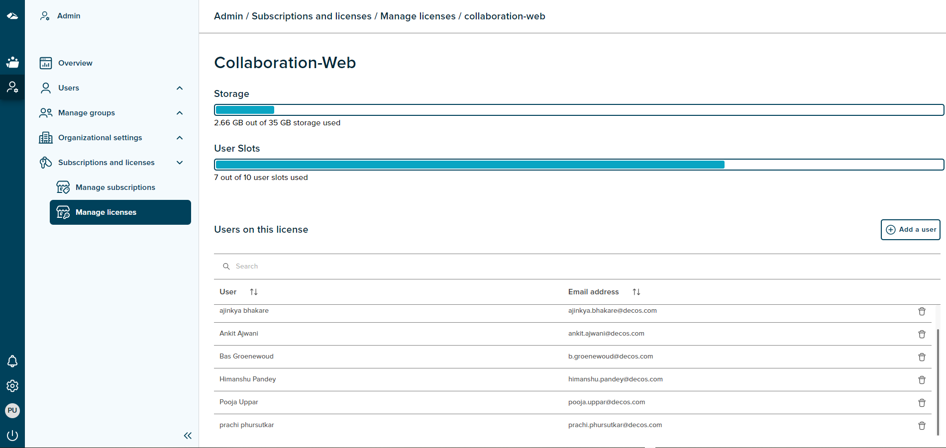The image size is (946, 448).
Task: Click the Add a user button
Action: (x=910, y=229)
